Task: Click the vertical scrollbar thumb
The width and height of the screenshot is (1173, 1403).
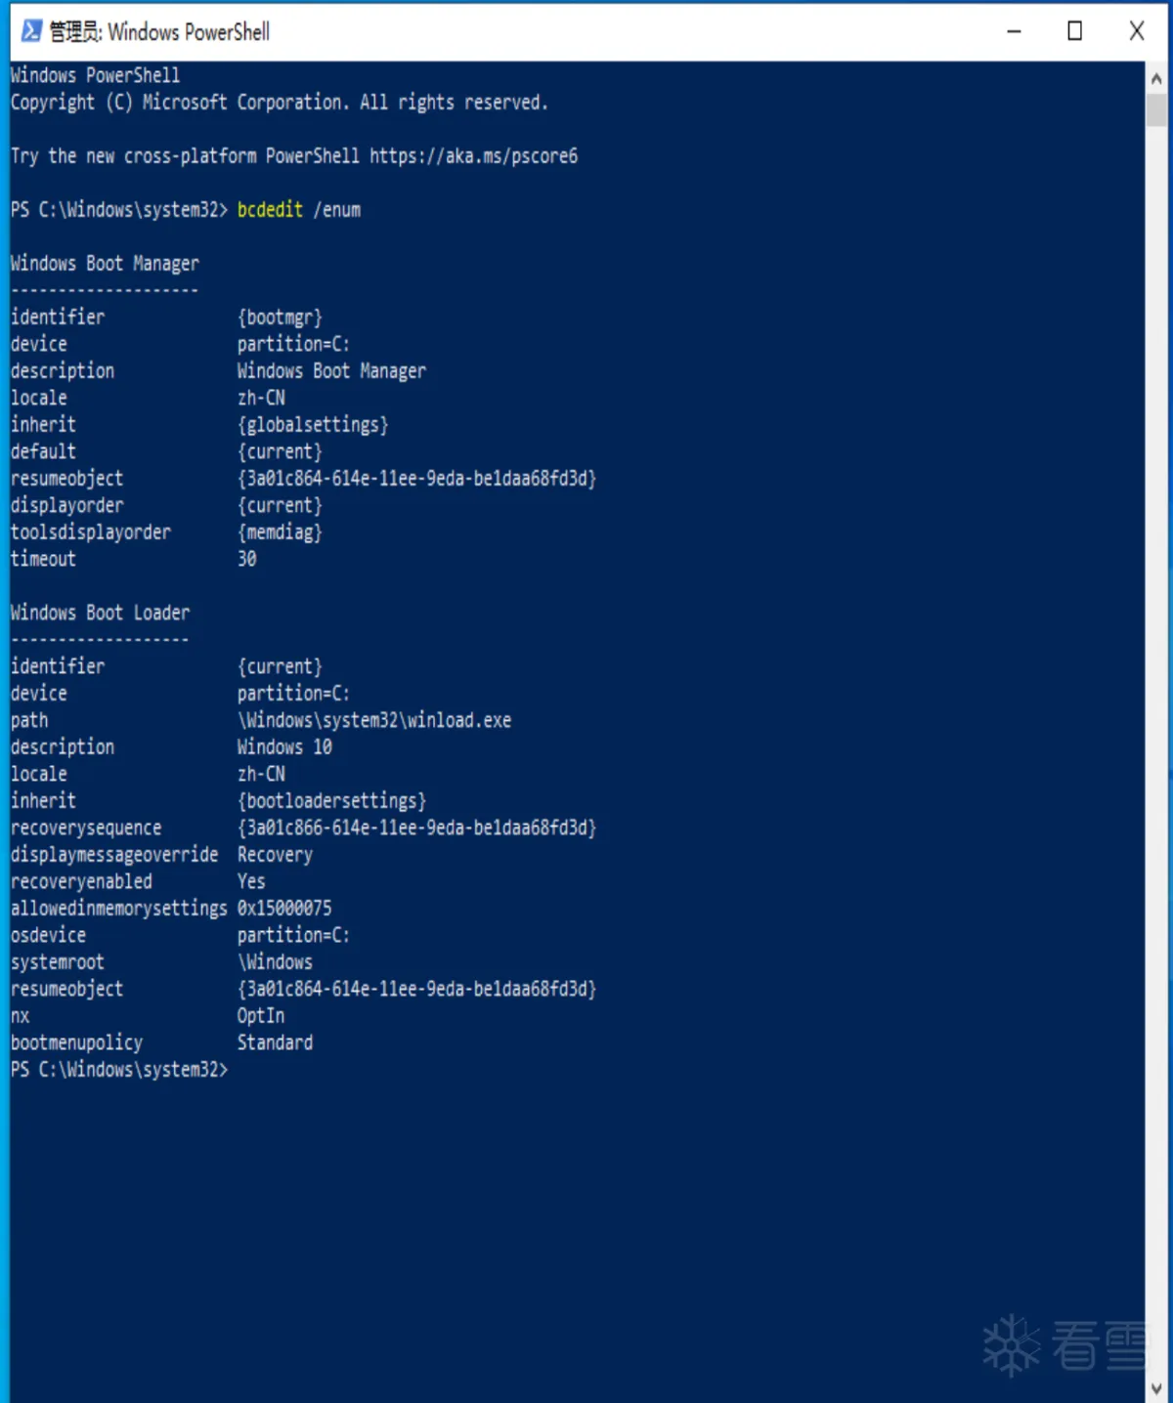Action: click(1156, 109)
